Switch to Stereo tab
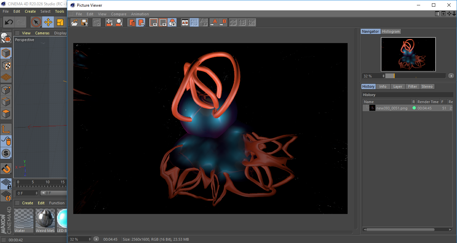Screen dimensions: 457x243 [427, 86]
